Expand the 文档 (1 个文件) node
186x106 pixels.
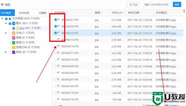point(6,33)
